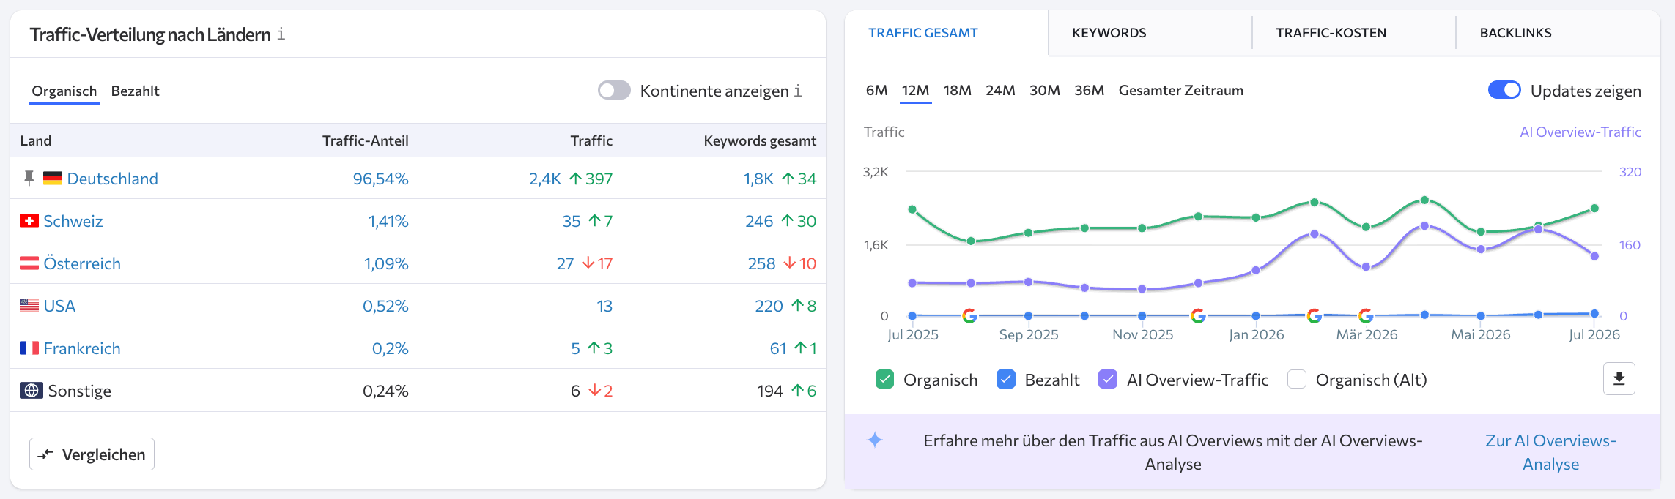Open the Schweiz country link

[x=73, y=221]
